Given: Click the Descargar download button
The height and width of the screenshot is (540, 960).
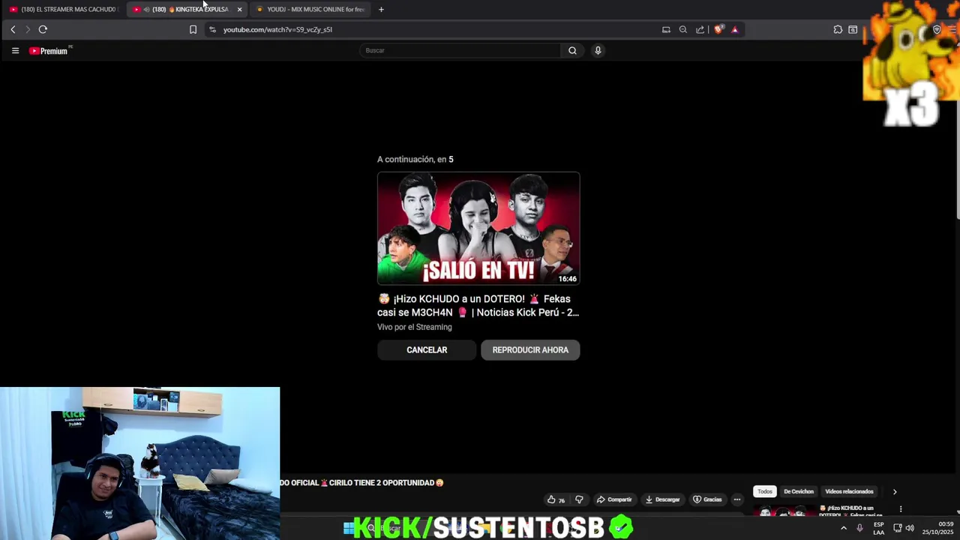Looking at the screenshot, I should 662,499.
